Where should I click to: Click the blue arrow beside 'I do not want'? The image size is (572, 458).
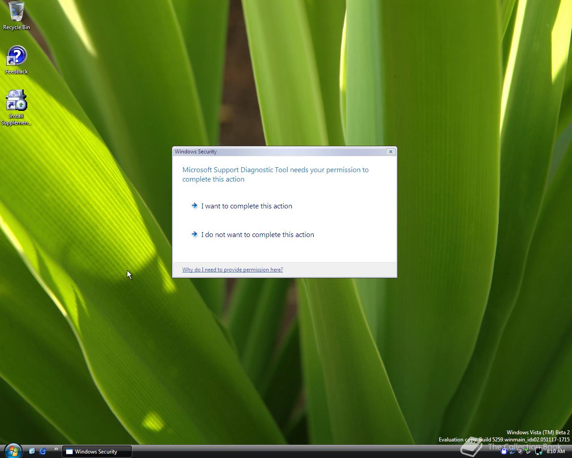pos(194,234)
